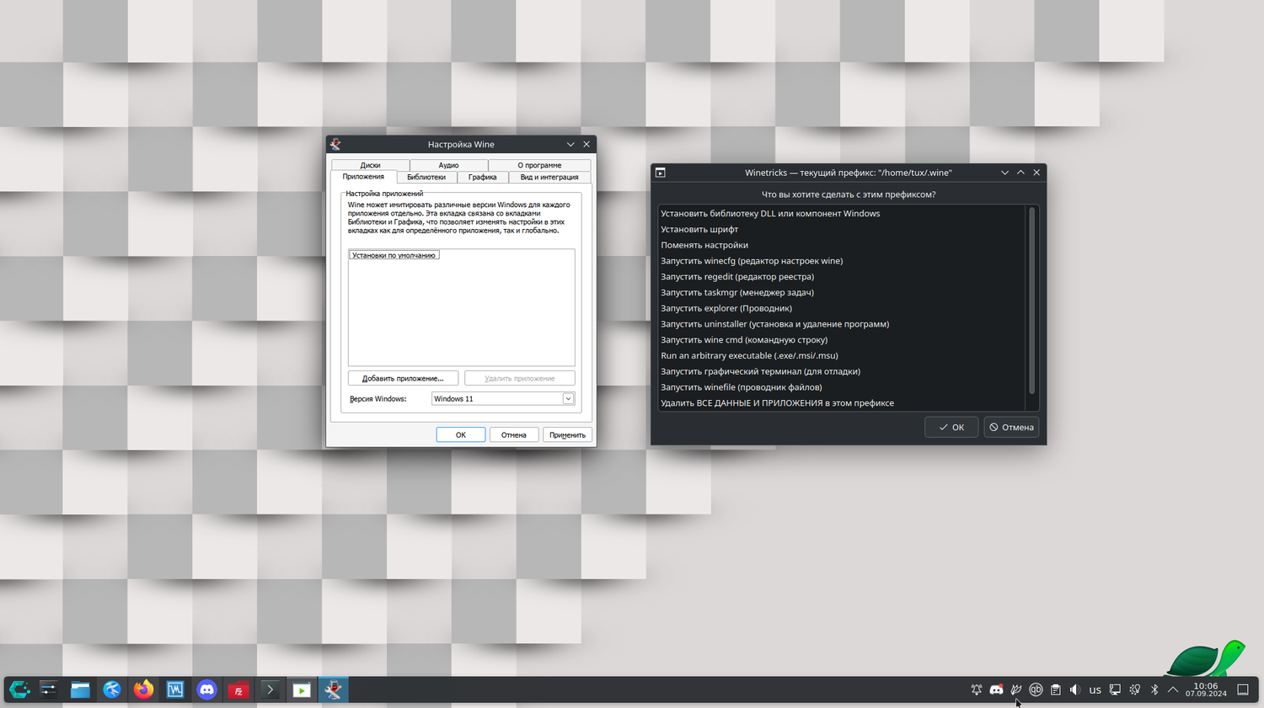Viewport: 1264px width, 708px height.
Task: Switch keyboard layout indicator 'us'
Action: [x=1095, y=689]
